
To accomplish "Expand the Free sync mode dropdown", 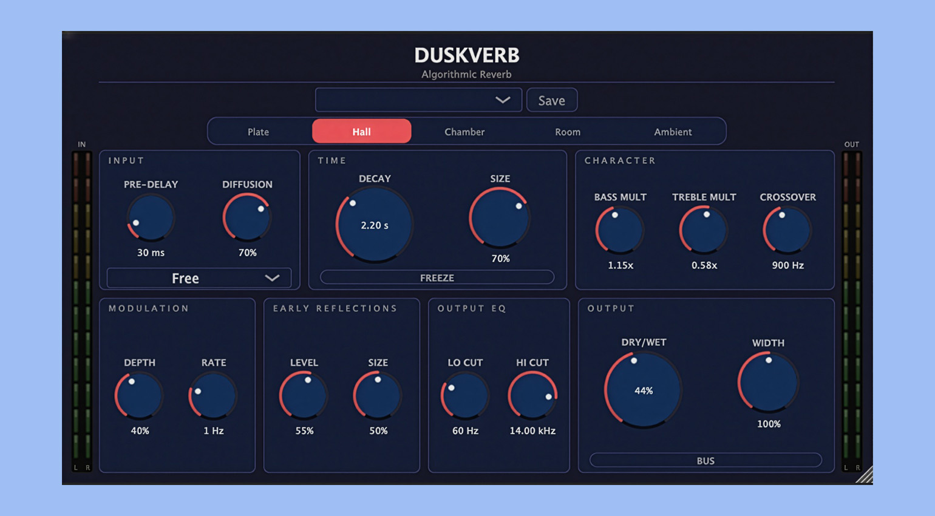I will 199,278.
